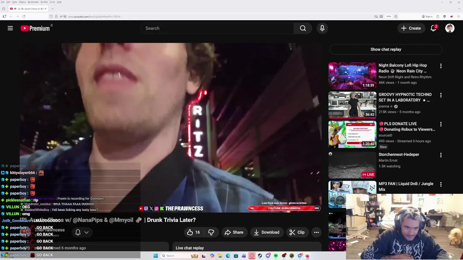The width and height of the screenshot is (463, 260).
Task: Open the Edit menu
Action: tap(8, 2)
